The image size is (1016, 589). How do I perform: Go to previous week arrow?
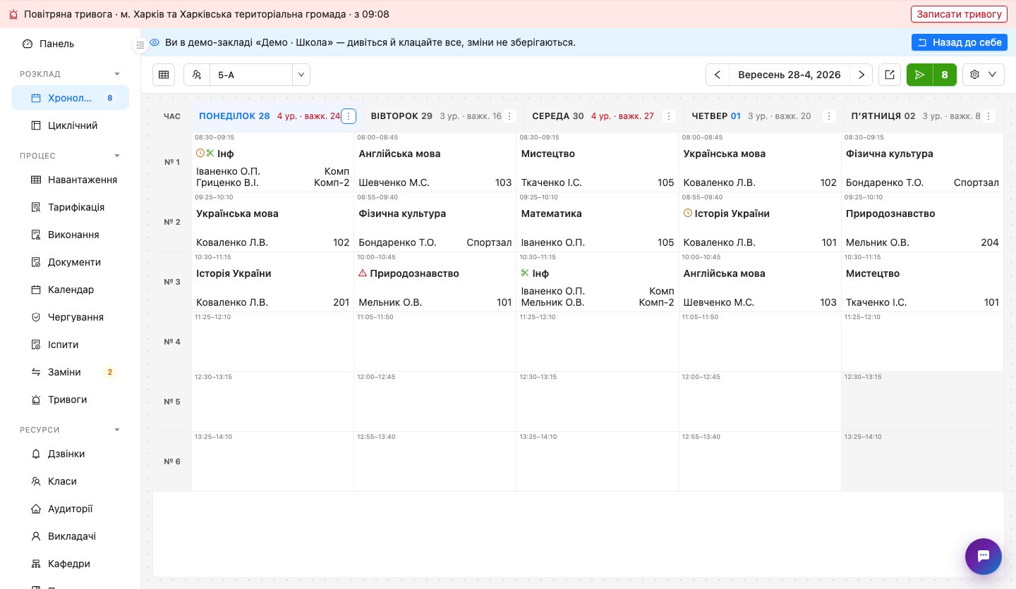pos(718,75)
